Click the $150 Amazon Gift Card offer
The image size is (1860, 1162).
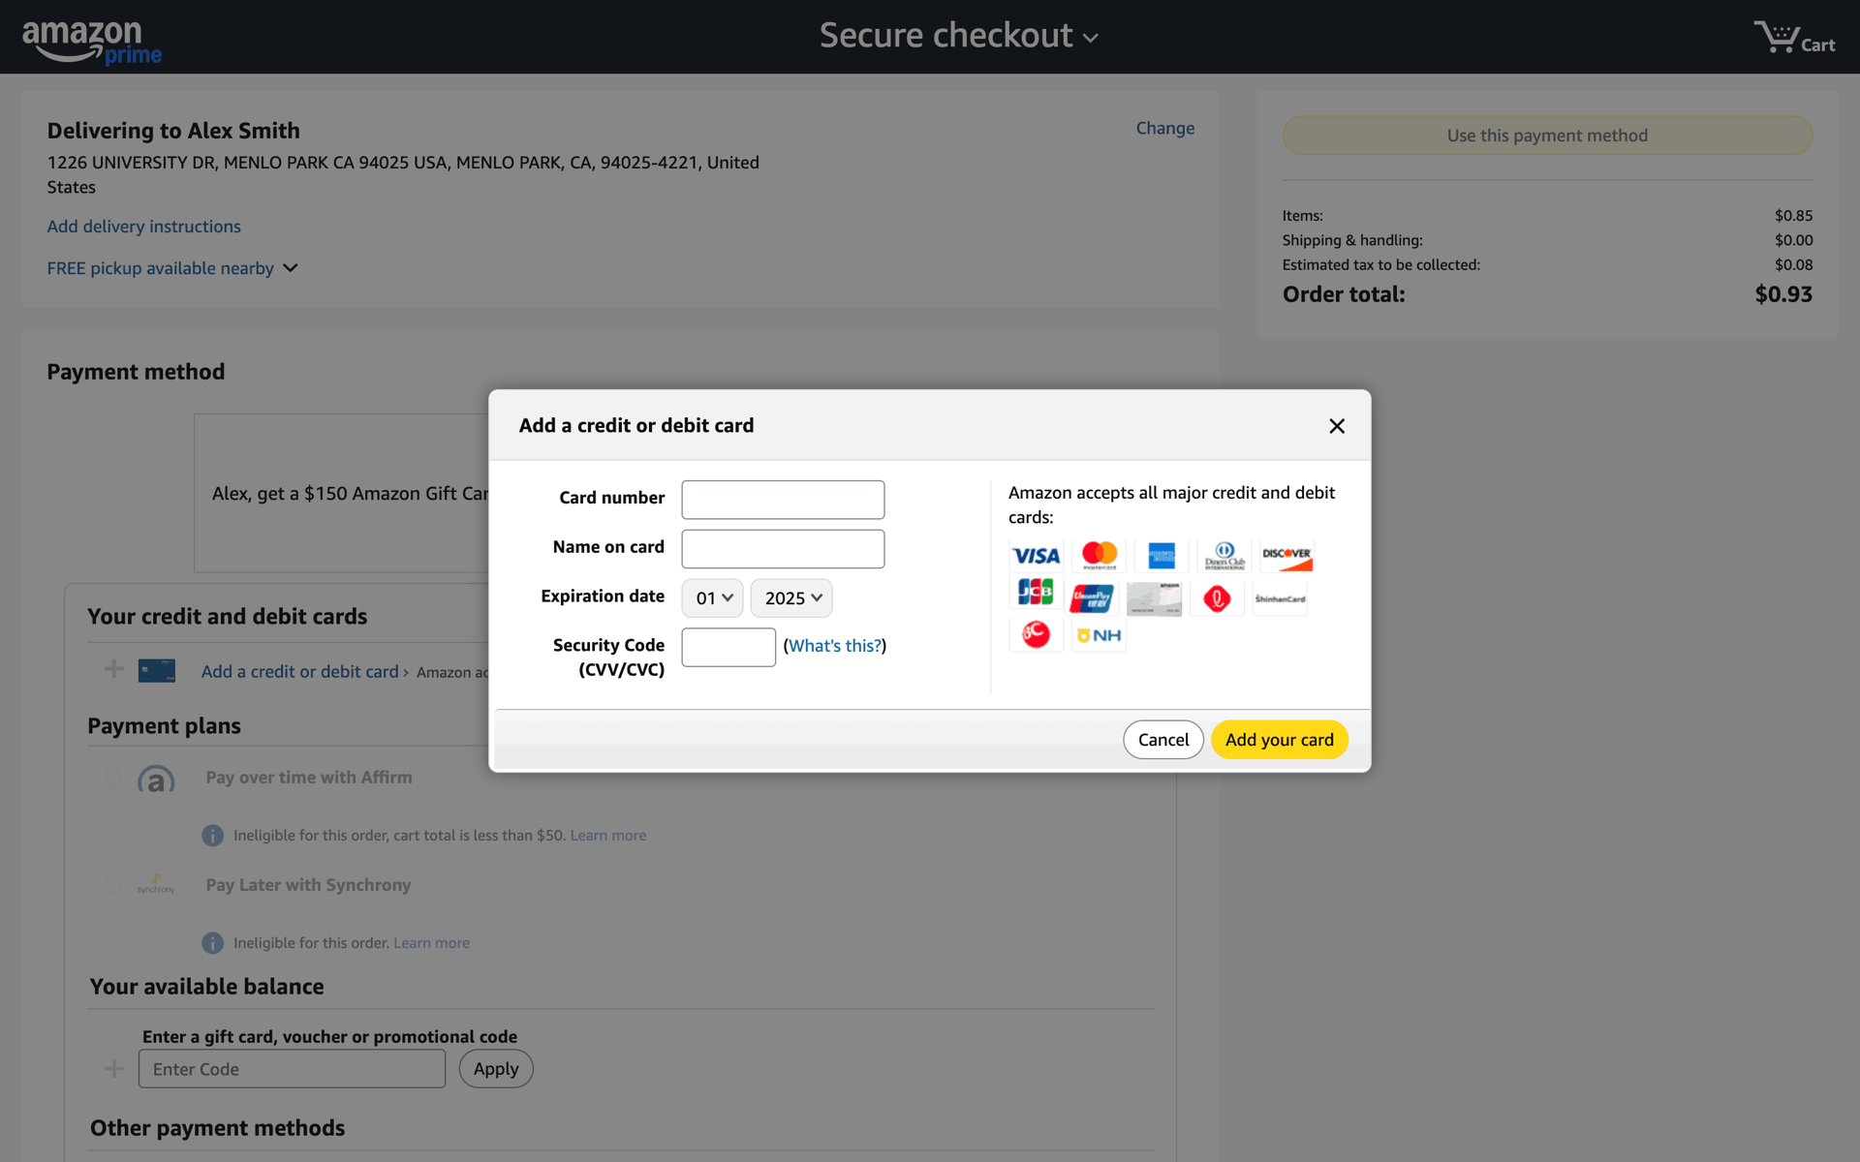click(351, 494)
